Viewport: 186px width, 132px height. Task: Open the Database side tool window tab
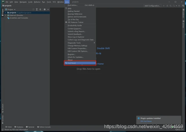pos(183,13)
